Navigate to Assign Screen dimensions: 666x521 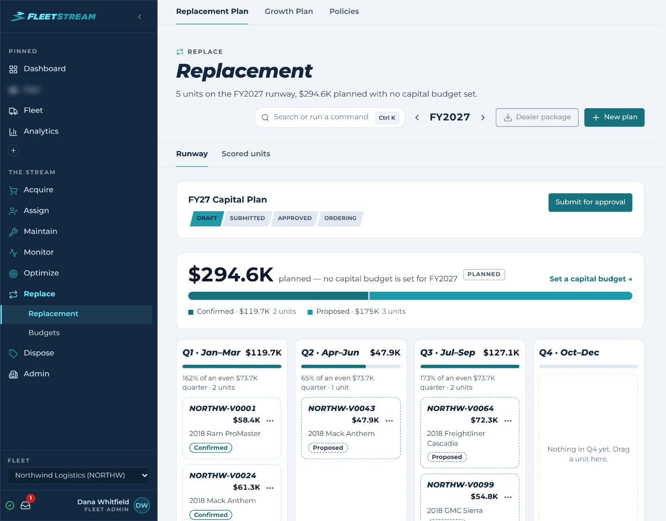[79, 211]
